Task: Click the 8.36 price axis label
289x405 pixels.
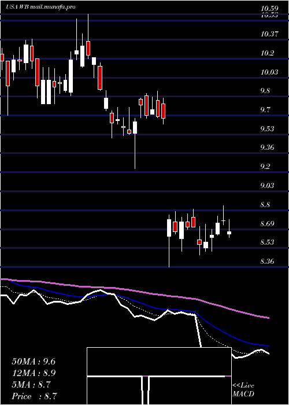Action: click(267, 262)
